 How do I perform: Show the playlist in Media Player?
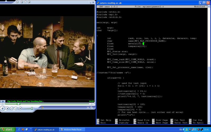click(x=22, y=2)
